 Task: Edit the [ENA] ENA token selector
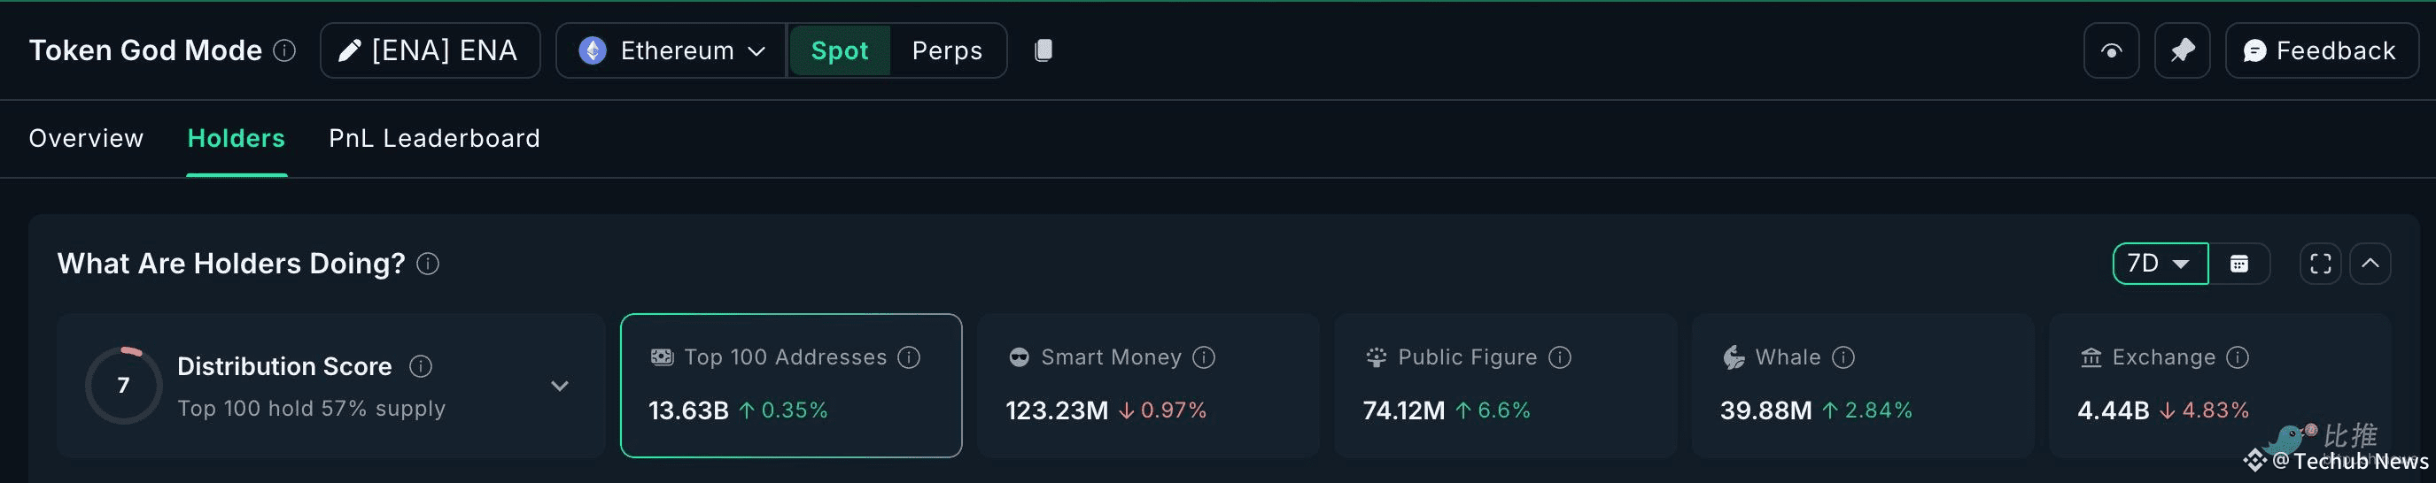tap(431, 50)
